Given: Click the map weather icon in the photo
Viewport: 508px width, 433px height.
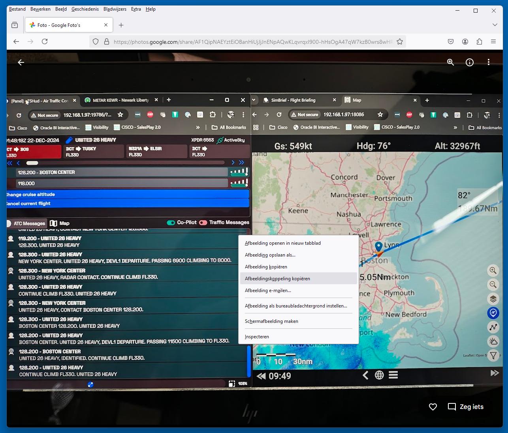Looking at the screenshot, I should click(x=493, y=341).
